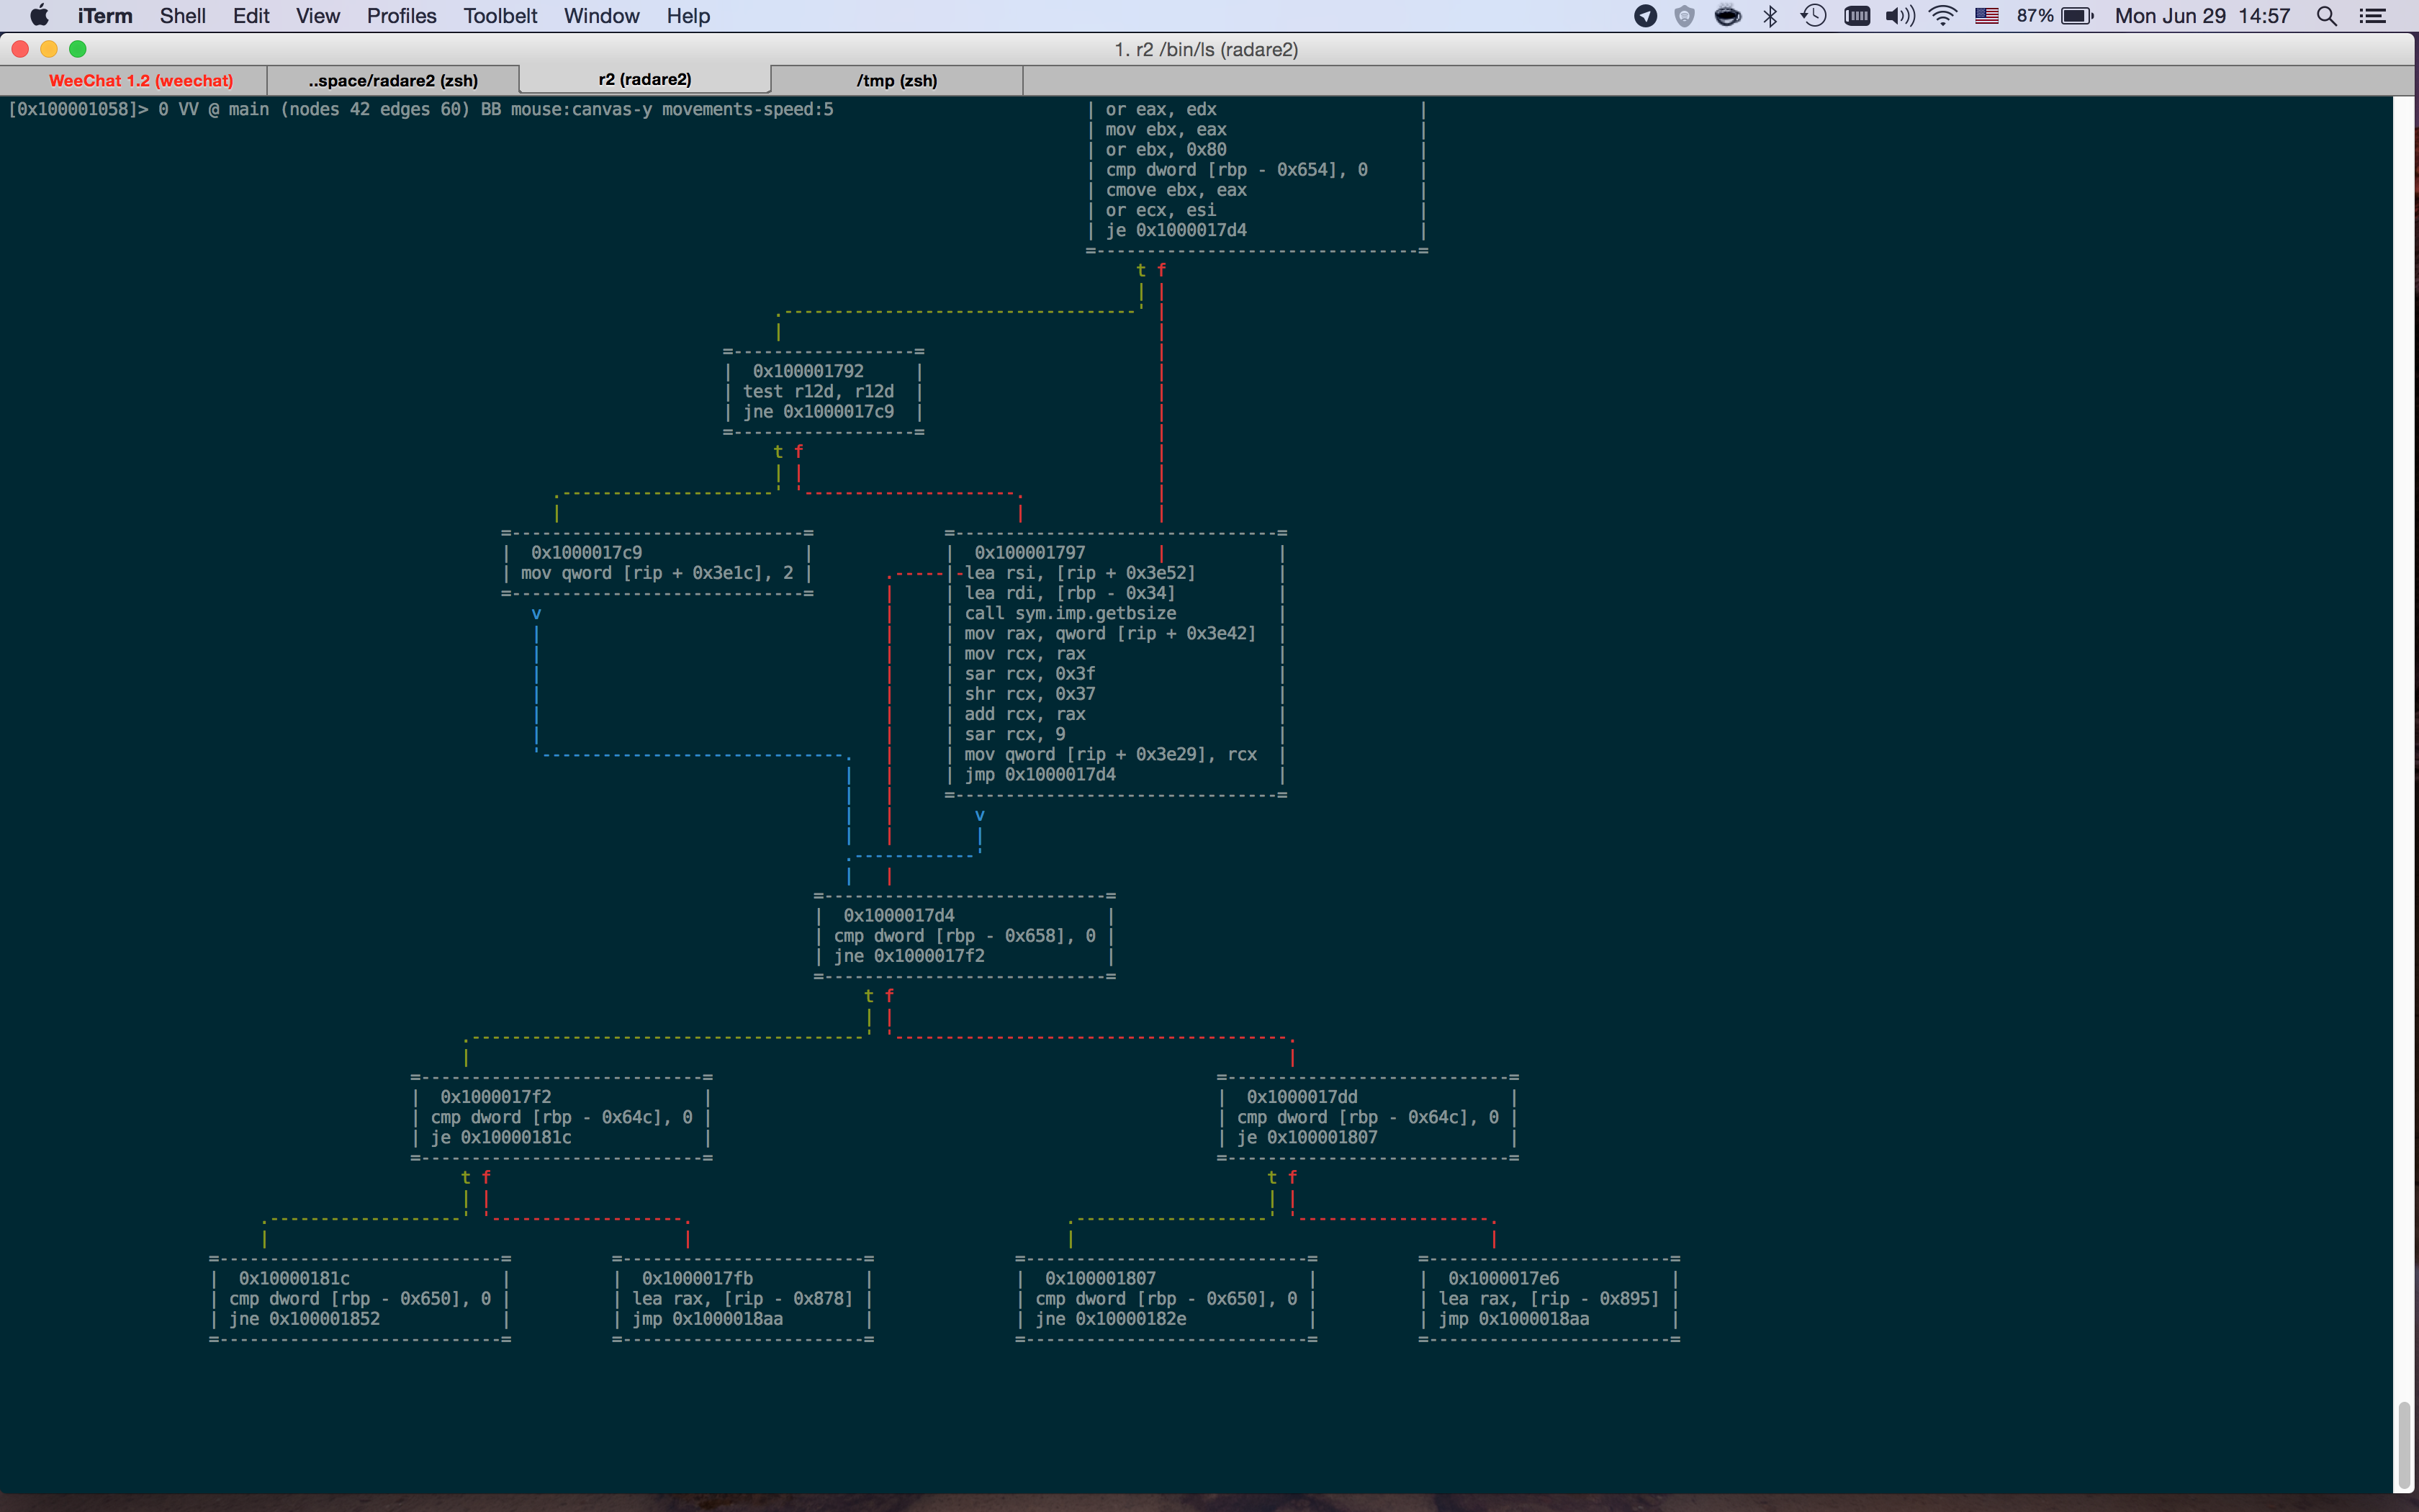Viewport: 2419px width, 1512px height.
Task: Open the Wi-Fi status icon
Action: click(x=1942, y=16)
